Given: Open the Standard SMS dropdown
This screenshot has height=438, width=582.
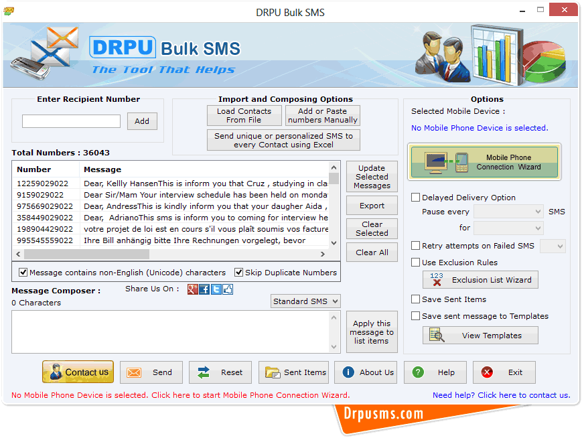Looking at the screenshot, I should (305, 301).
